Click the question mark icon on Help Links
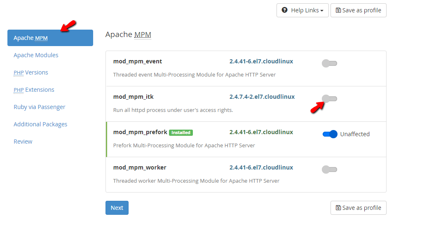 tap(285, 10)
